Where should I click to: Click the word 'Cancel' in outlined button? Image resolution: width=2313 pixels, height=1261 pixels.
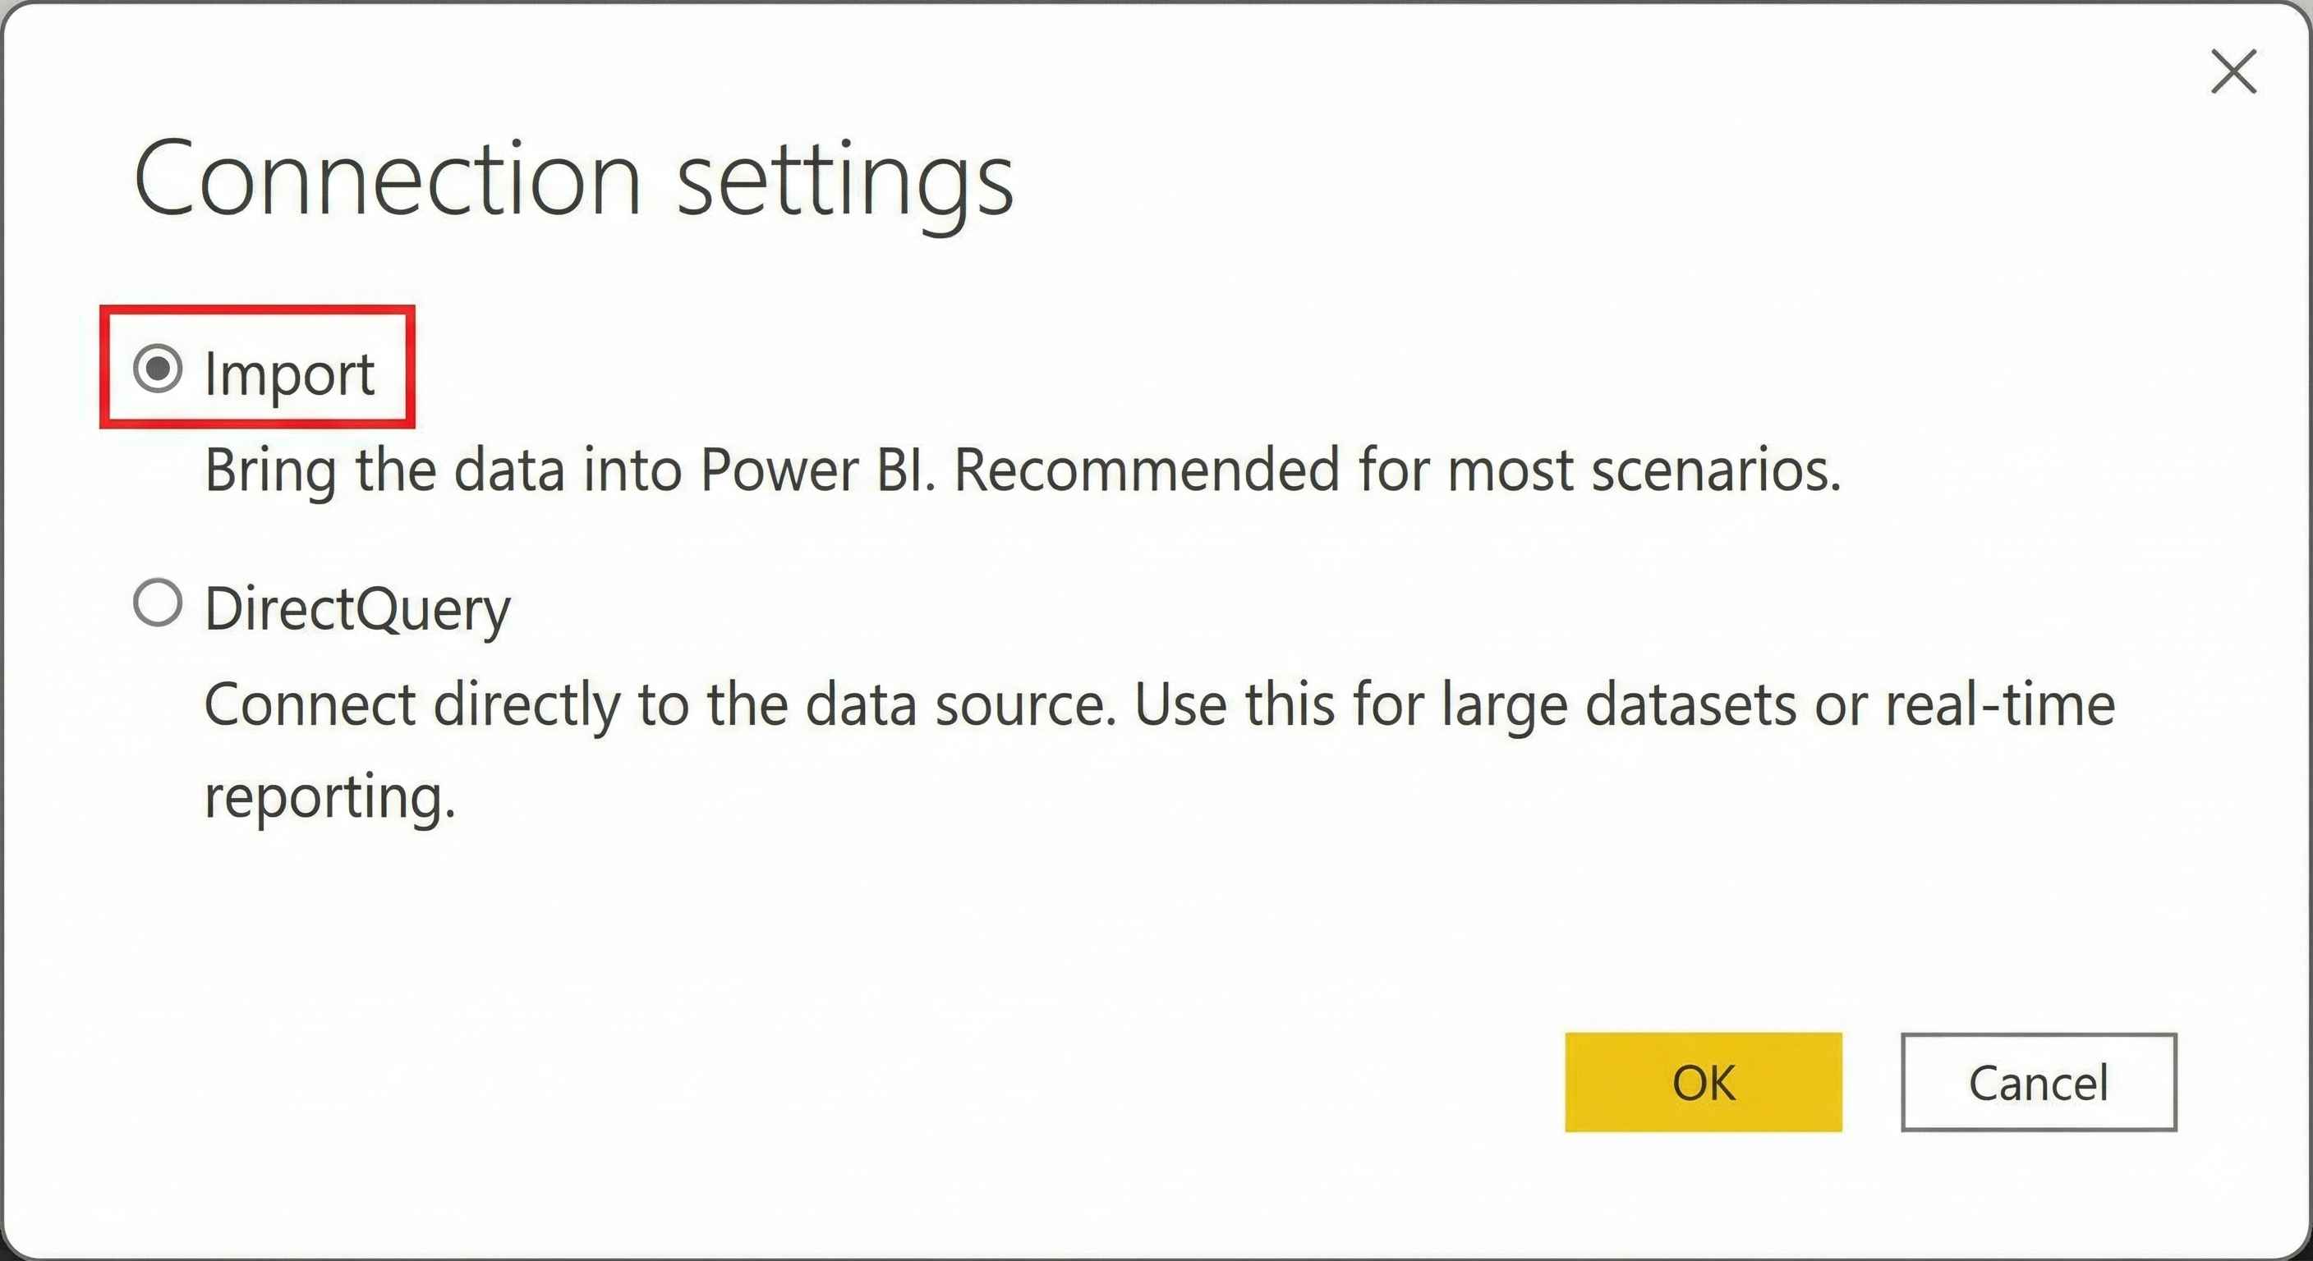(x=2038, y=1084)
